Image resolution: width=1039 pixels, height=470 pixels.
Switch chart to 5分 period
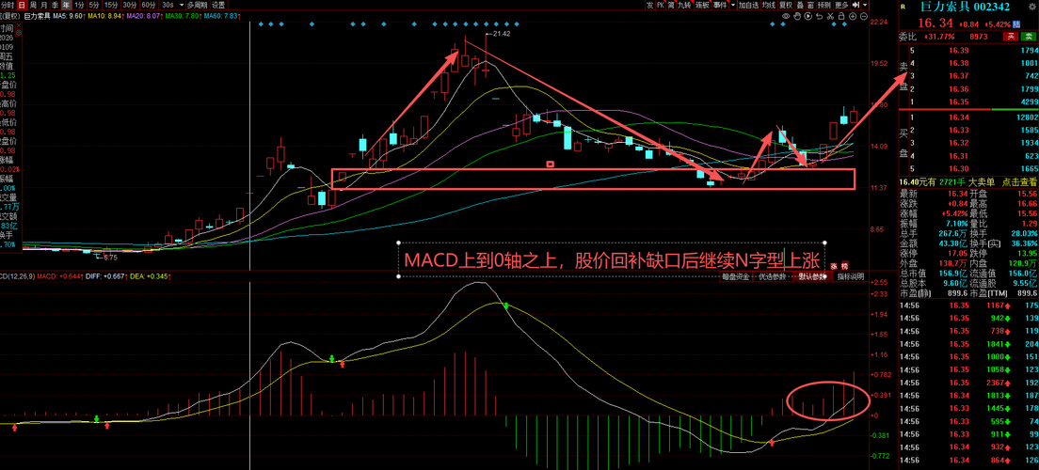coord(93,6)
